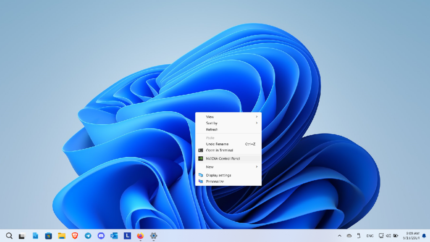Click the USB device tray icon
The height and width of the screenshot is (242, 430).
359,236
